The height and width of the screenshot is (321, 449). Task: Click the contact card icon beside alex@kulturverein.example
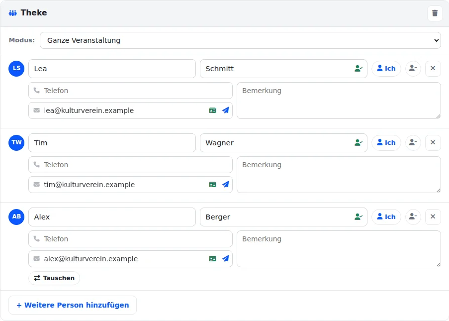(x=212, y=259)
